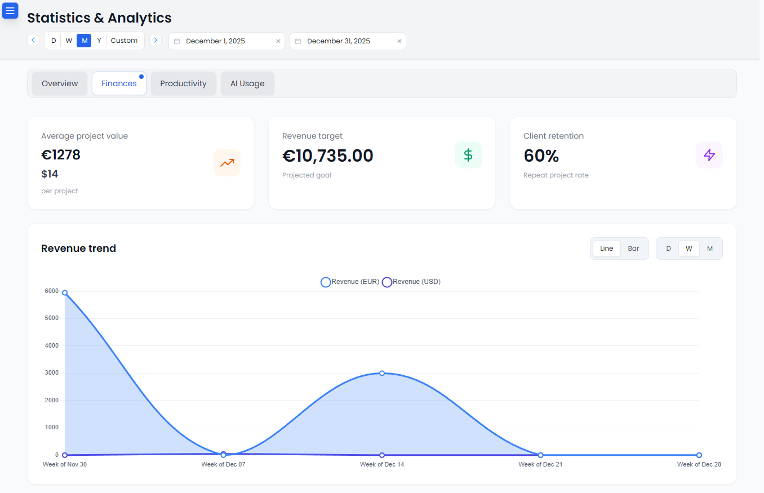Image resolution: width=764 pixels, height=493 pixels.
Task: Go to the previous period arrow
Action: click(x=33, y=41)
